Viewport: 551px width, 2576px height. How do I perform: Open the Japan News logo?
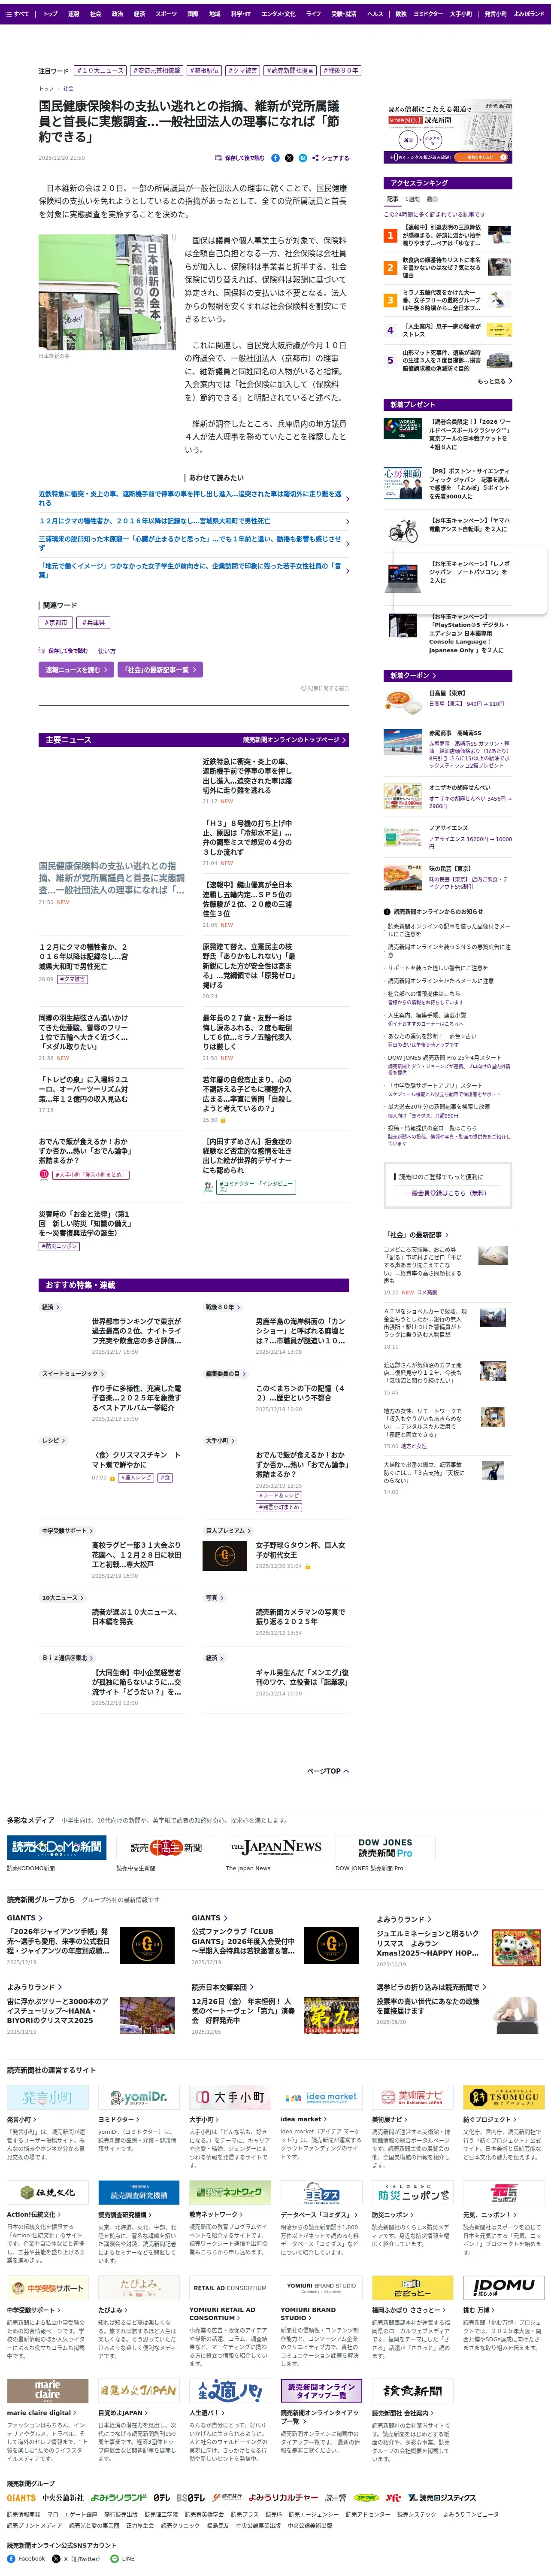(275, 1847)
